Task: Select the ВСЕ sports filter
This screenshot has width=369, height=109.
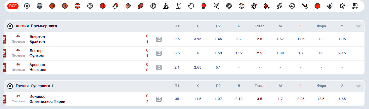Action: click(13, 6)
